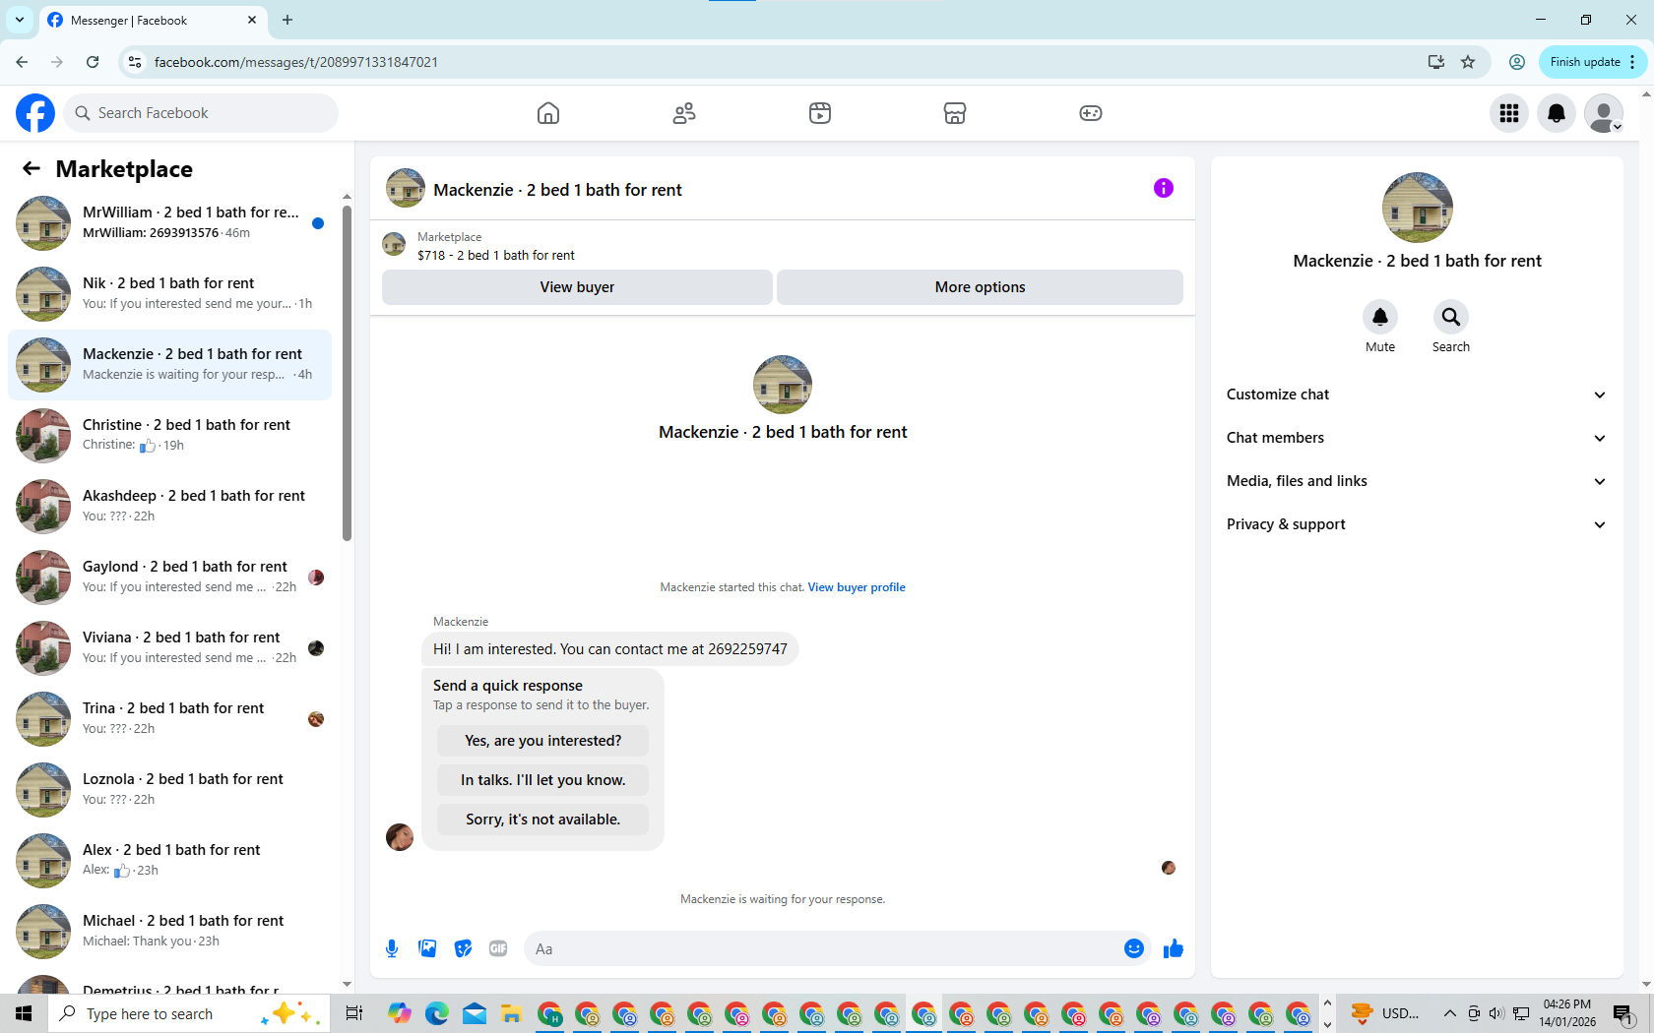
Task: Bookmark this page with the star
Action: click(x=1468, y=62)
